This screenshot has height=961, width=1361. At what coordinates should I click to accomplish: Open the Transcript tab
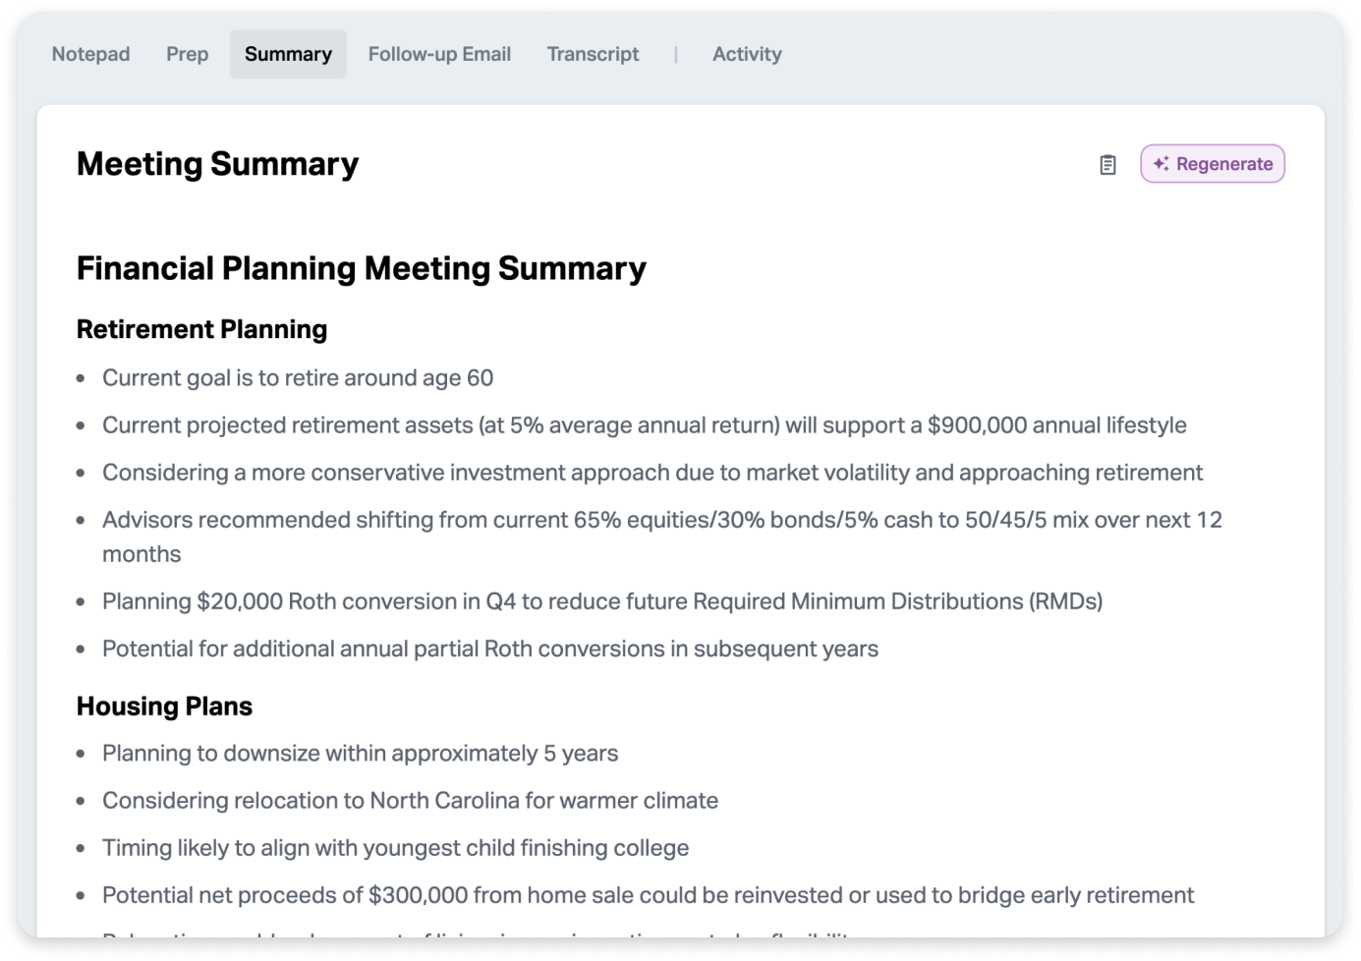click(x=593, y=54)
